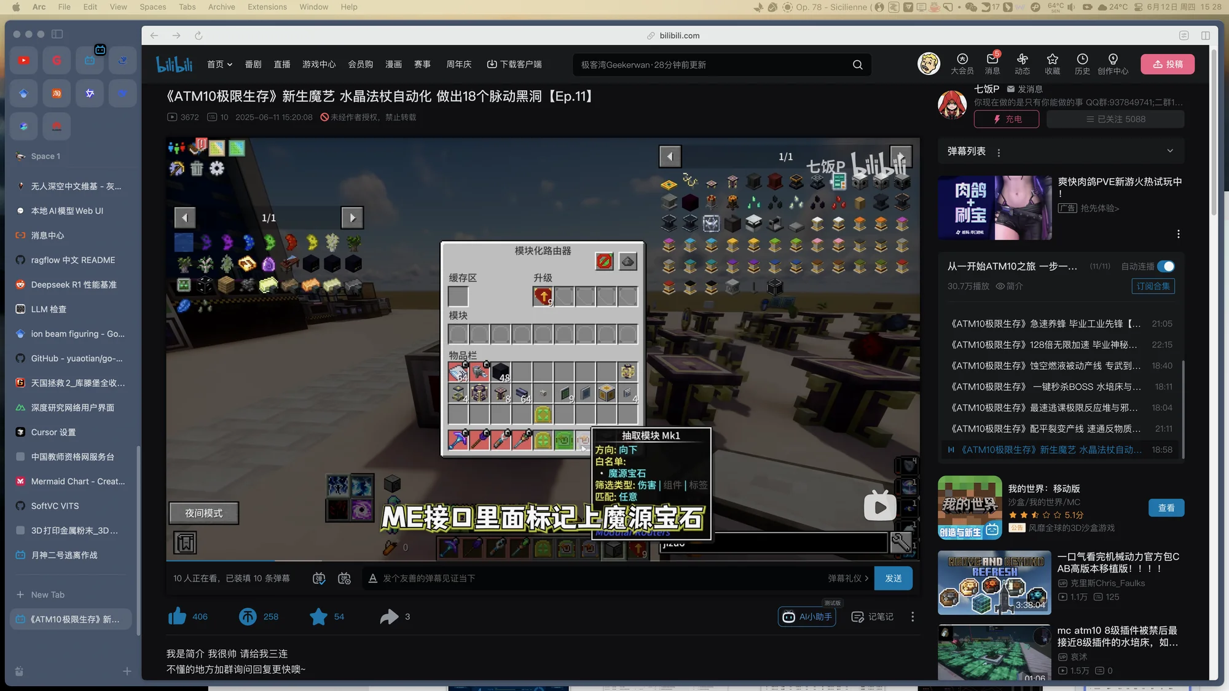Expand 弹幕礼仪 arrow link
The height and width of the screenshot is (691, 1229).
848,578
